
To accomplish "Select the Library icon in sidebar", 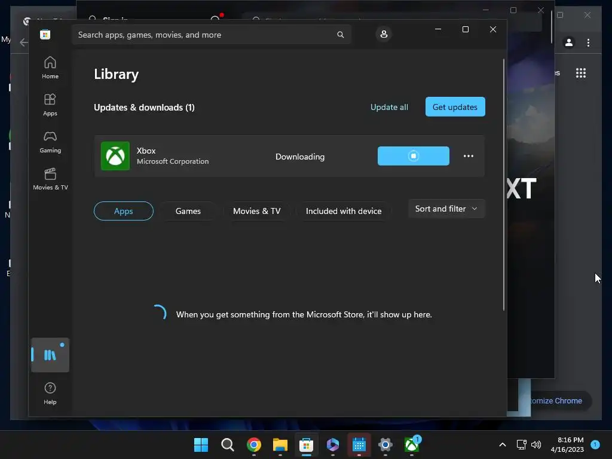I will [x=50, y=355].
